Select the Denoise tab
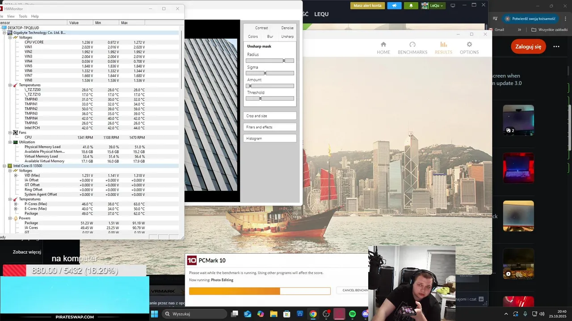The width and height of the screenshot is (572, 321). point(287,28)
